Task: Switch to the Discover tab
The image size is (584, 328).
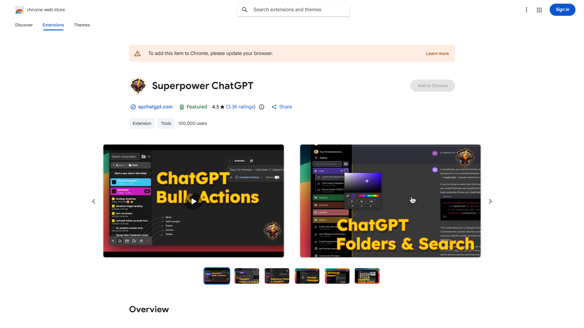Action: 24,25
